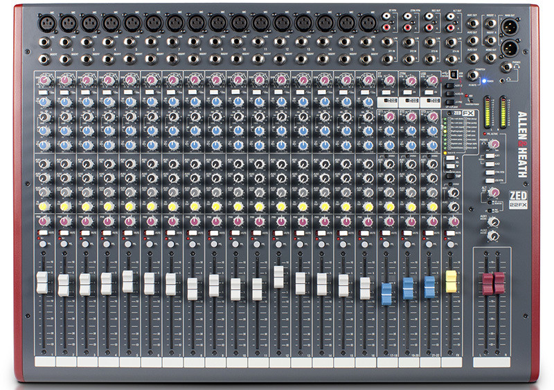Screen dimensions: 554x390
Task: Click the channel 1 MIC XLR input socket
Action: coord(46,24)
